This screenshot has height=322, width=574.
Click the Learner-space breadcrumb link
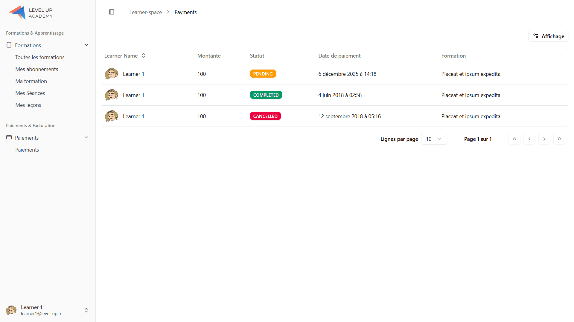pyautogui.click(x=145, y=12)
